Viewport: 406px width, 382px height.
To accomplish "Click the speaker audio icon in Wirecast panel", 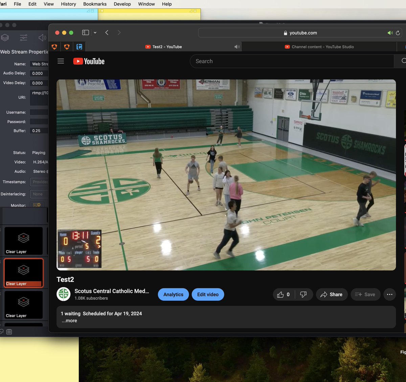I will pyautogui.click(x=42, y=38).
